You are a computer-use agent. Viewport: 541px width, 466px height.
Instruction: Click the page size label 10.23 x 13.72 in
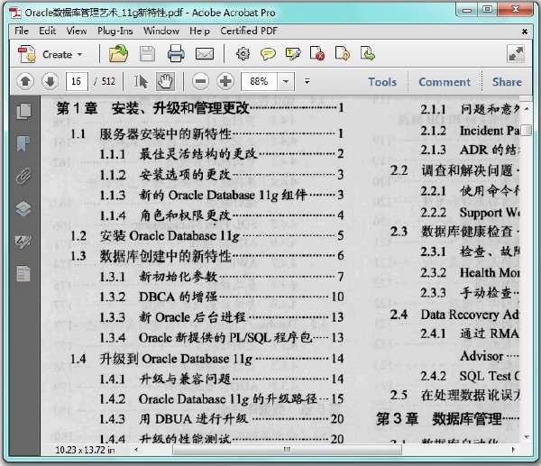pyautogui.click(x=85, y=450)
